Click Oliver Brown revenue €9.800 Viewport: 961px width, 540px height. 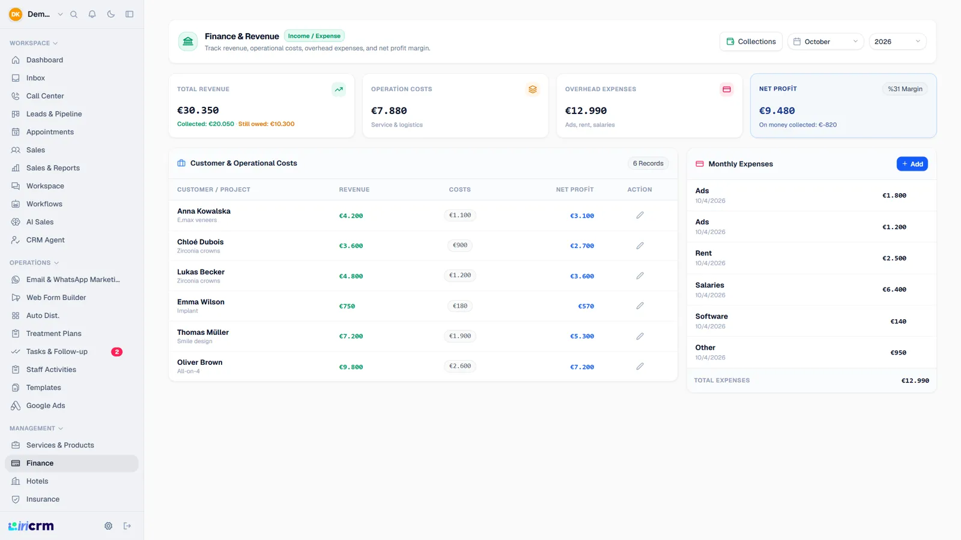coord(351,367)
